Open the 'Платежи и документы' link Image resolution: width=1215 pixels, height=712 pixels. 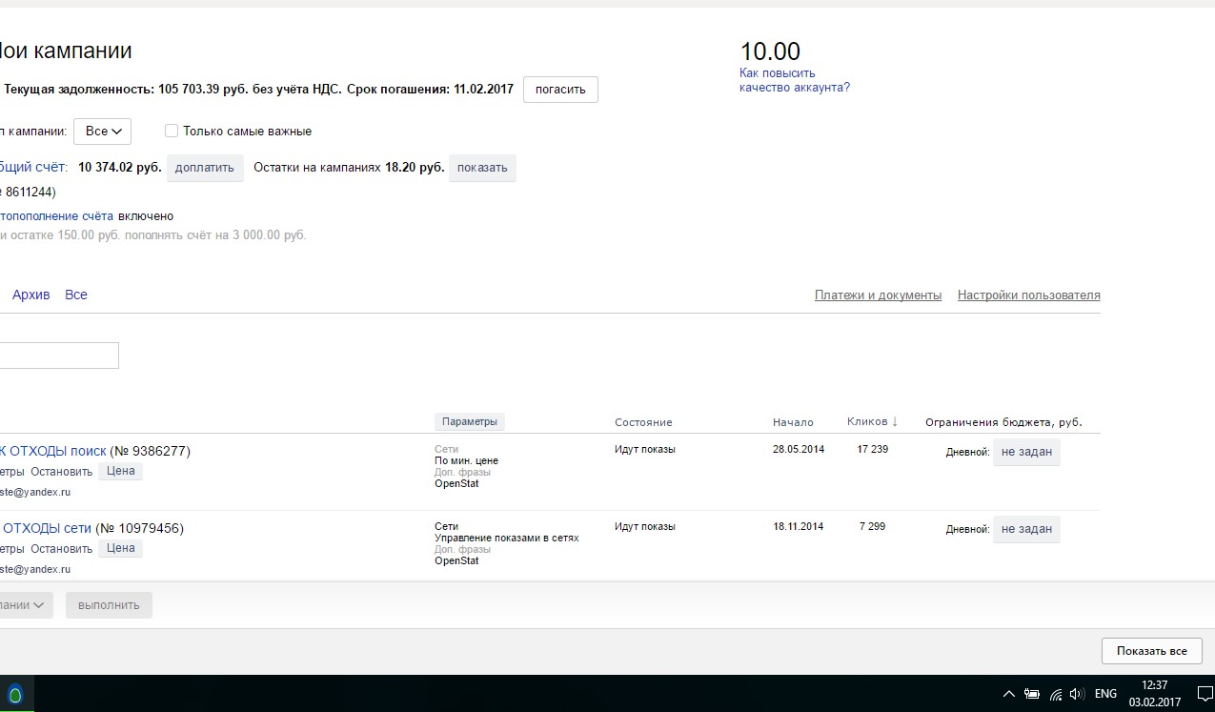tap(878, 295)
